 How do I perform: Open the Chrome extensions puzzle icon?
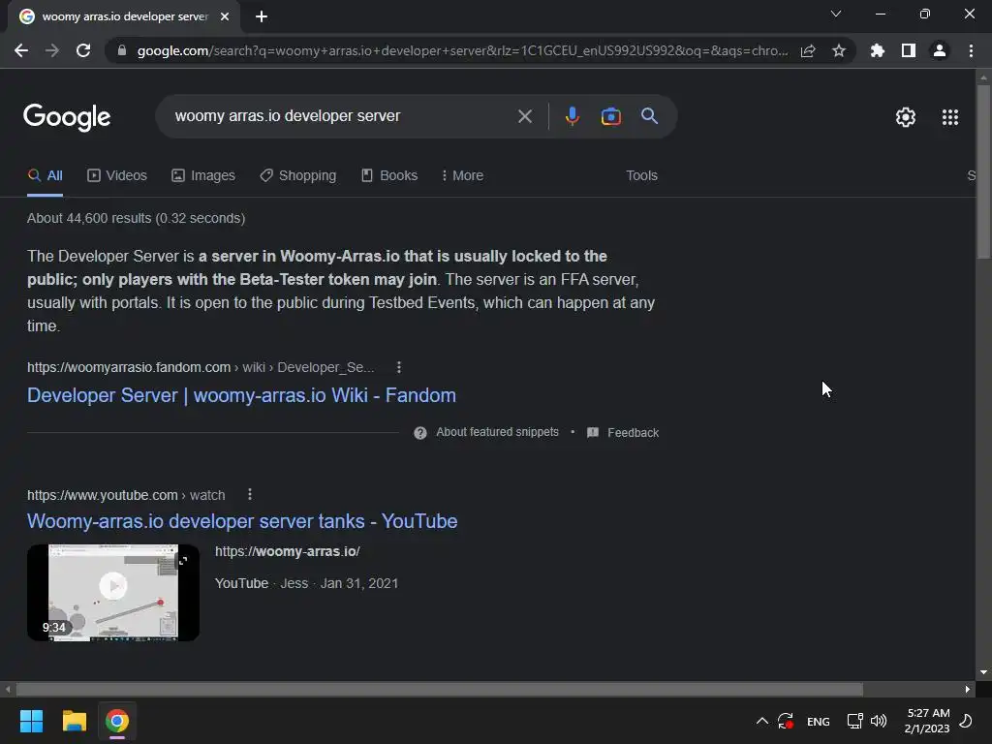tap(878, 50)
